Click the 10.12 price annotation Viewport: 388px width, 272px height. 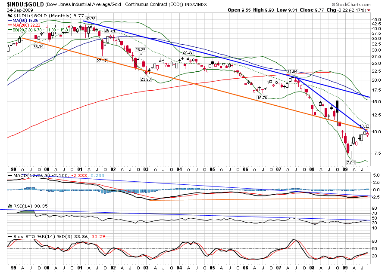pos(364,126)
